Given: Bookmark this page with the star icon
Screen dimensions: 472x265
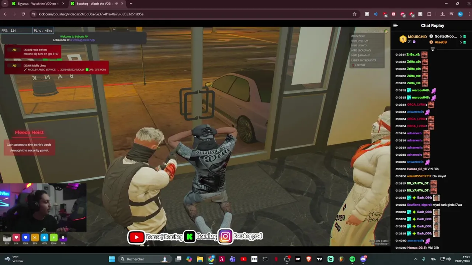Looking at the screenshot, I should (x=354, y=14).
